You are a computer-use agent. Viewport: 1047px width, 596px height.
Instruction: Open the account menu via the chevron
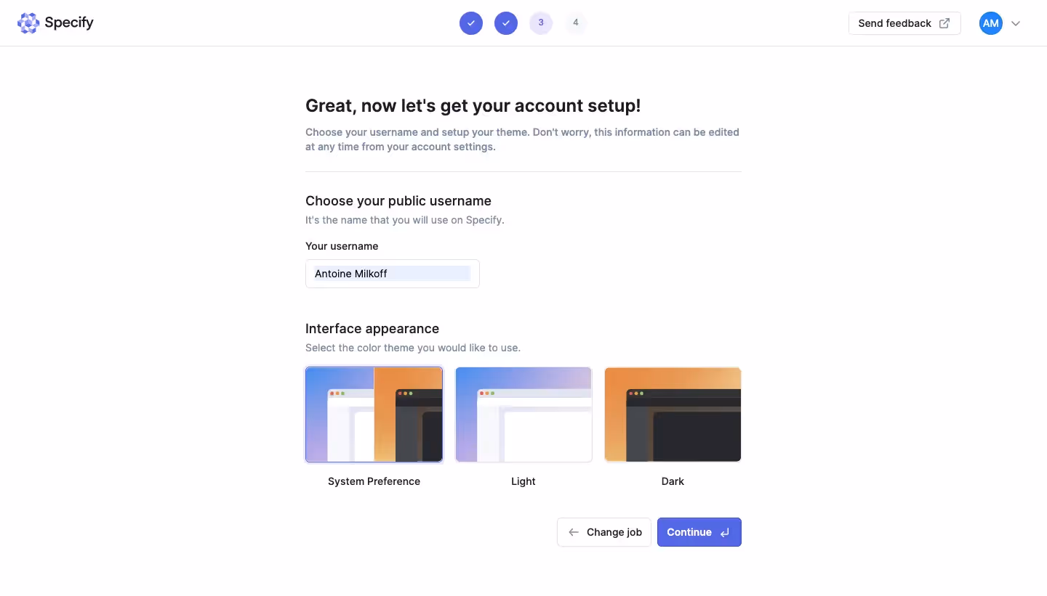tap(1016, 23)
